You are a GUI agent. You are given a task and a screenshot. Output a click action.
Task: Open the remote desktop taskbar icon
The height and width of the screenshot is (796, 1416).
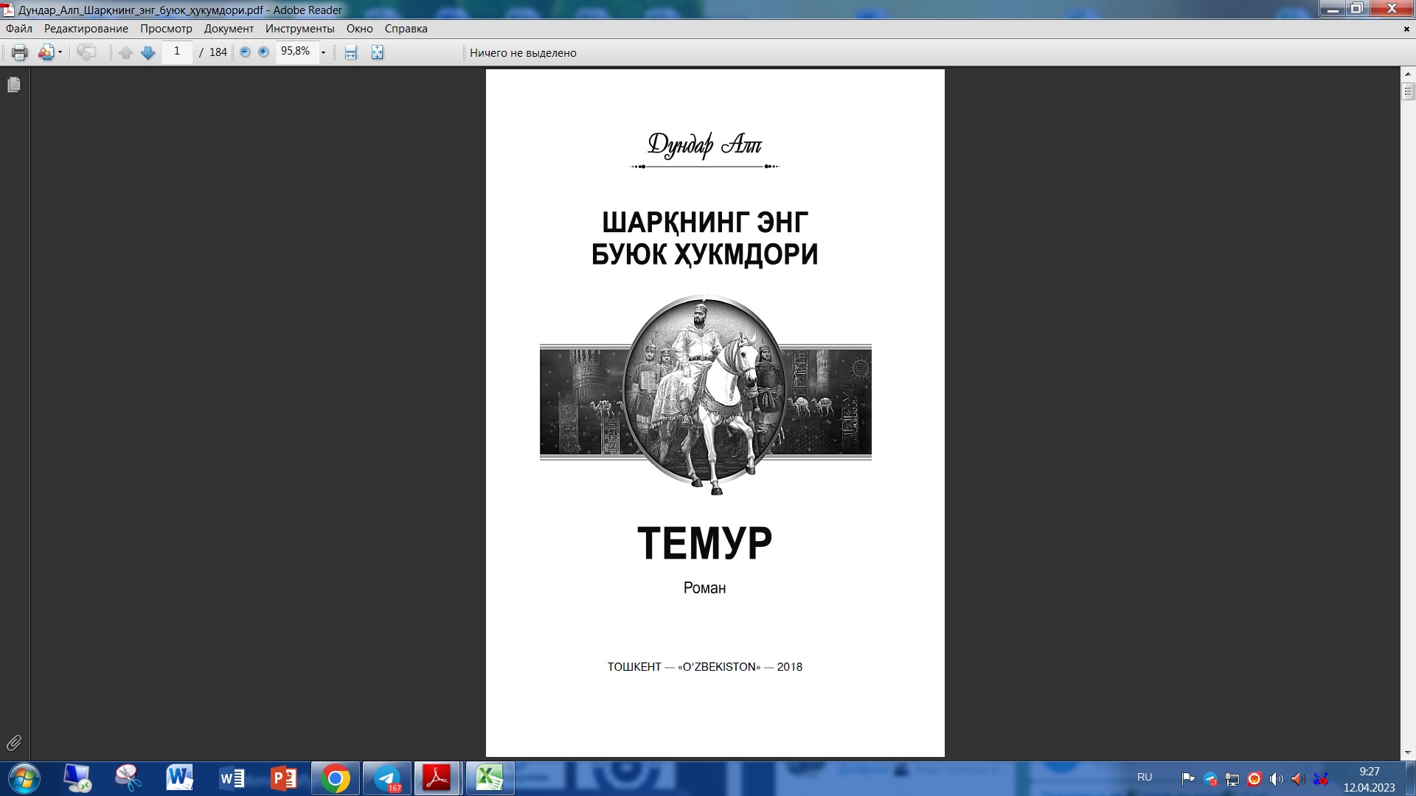77,778
